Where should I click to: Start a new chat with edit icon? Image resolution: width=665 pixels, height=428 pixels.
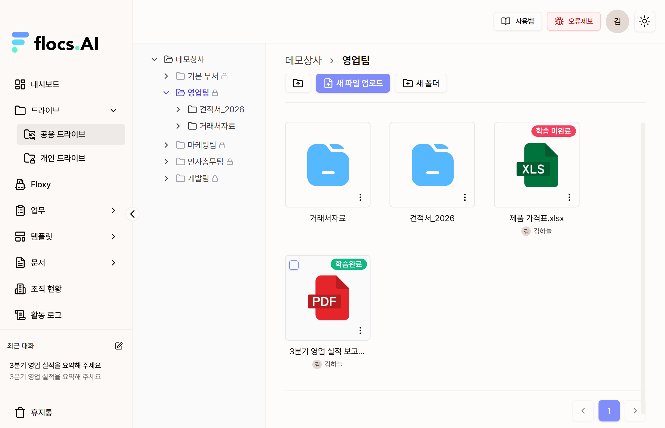[119, 346]
